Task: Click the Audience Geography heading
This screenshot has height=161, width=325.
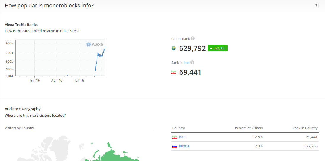Action: click(23, 109)
